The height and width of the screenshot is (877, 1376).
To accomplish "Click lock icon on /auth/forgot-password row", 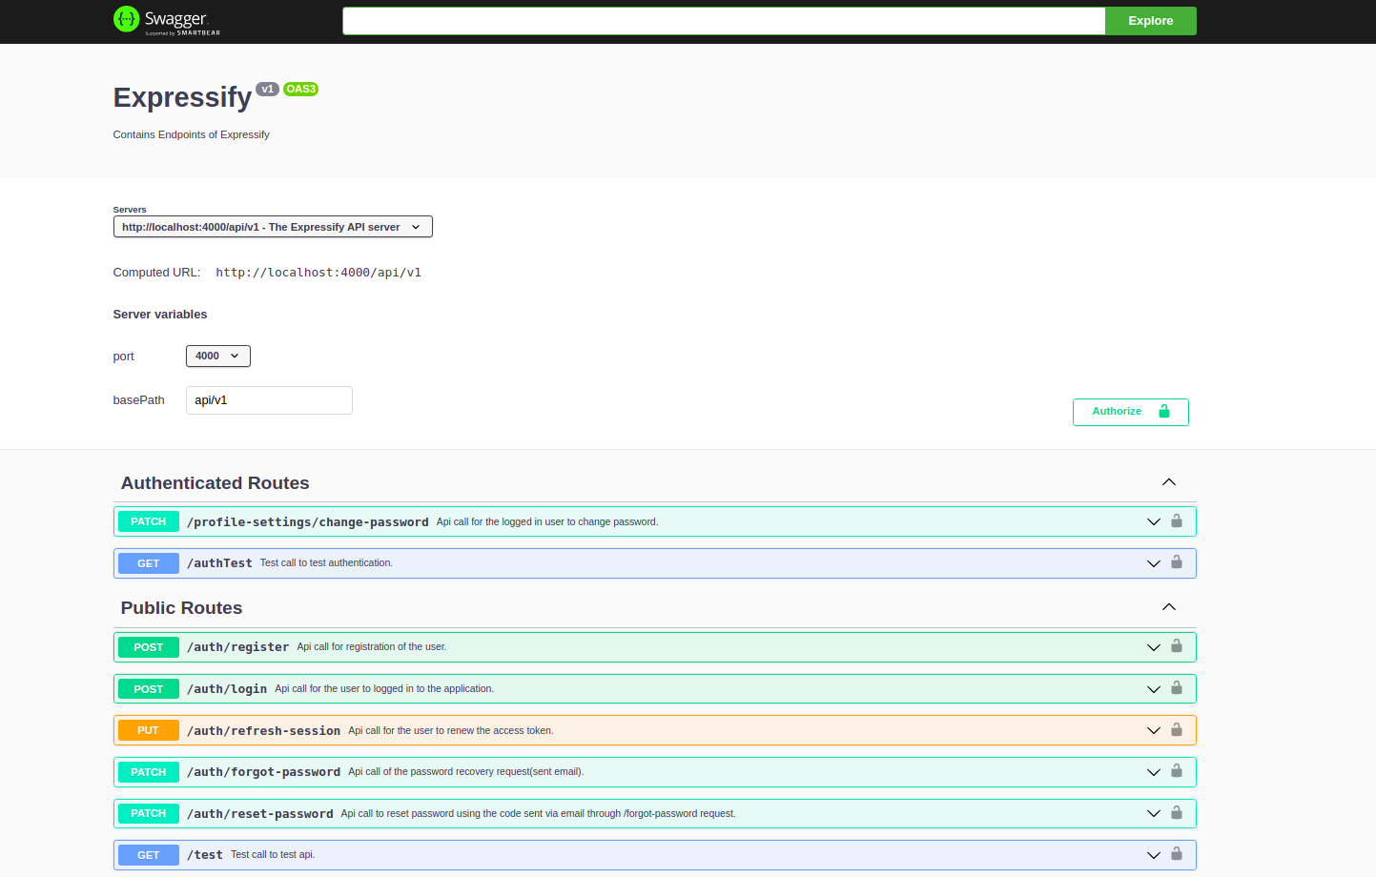I will click(x=1176, y=771).
